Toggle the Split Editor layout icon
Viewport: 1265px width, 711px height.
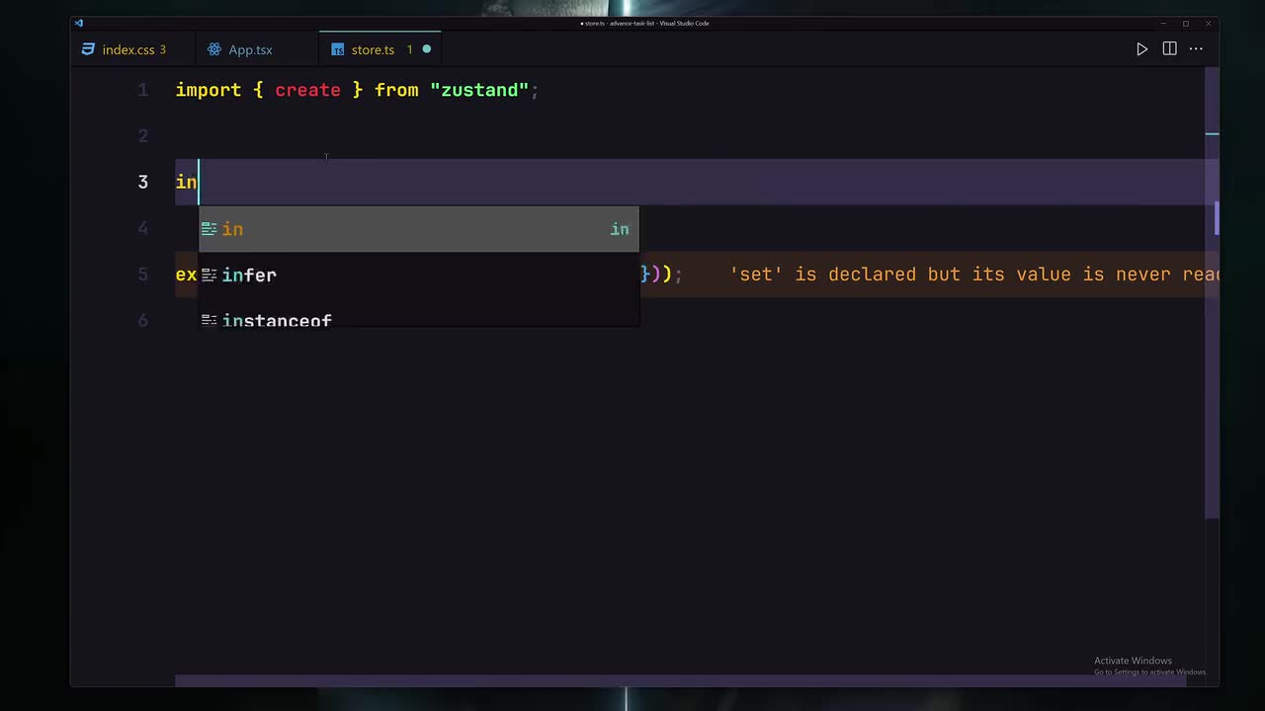tap(1169, 49)
